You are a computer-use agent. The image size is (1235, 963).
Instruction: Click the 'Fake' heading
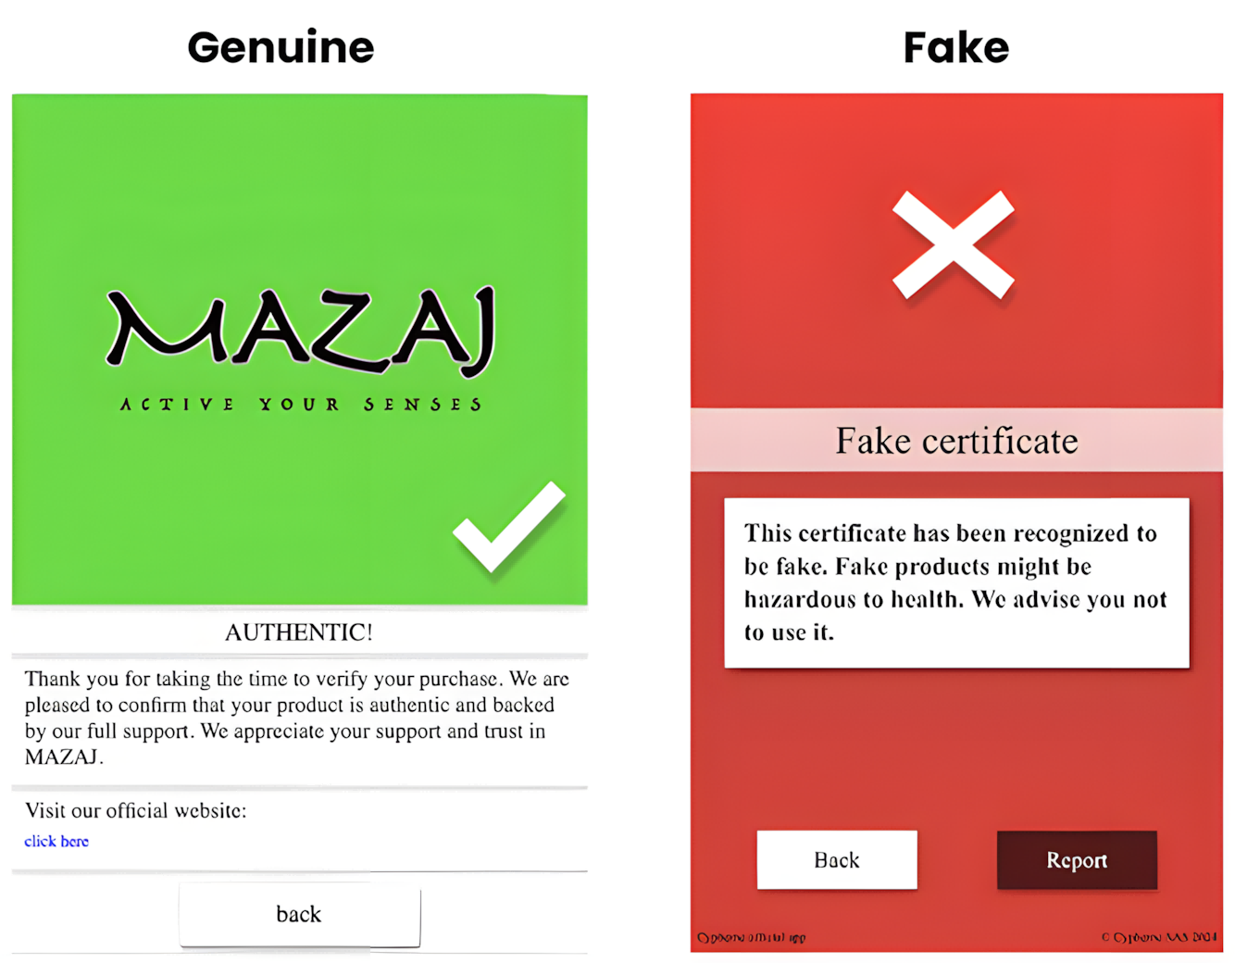(x=956, y=47)
